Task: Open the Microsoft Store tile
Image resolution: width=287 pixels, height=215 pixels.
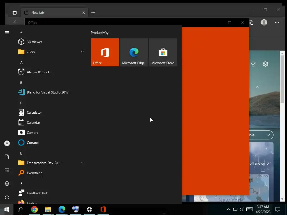Action: coord(163,52)
